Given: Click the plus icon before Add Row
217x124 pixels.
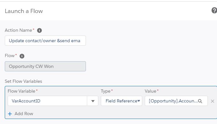Looking at the screenshot, I should [x=10, y=114].
